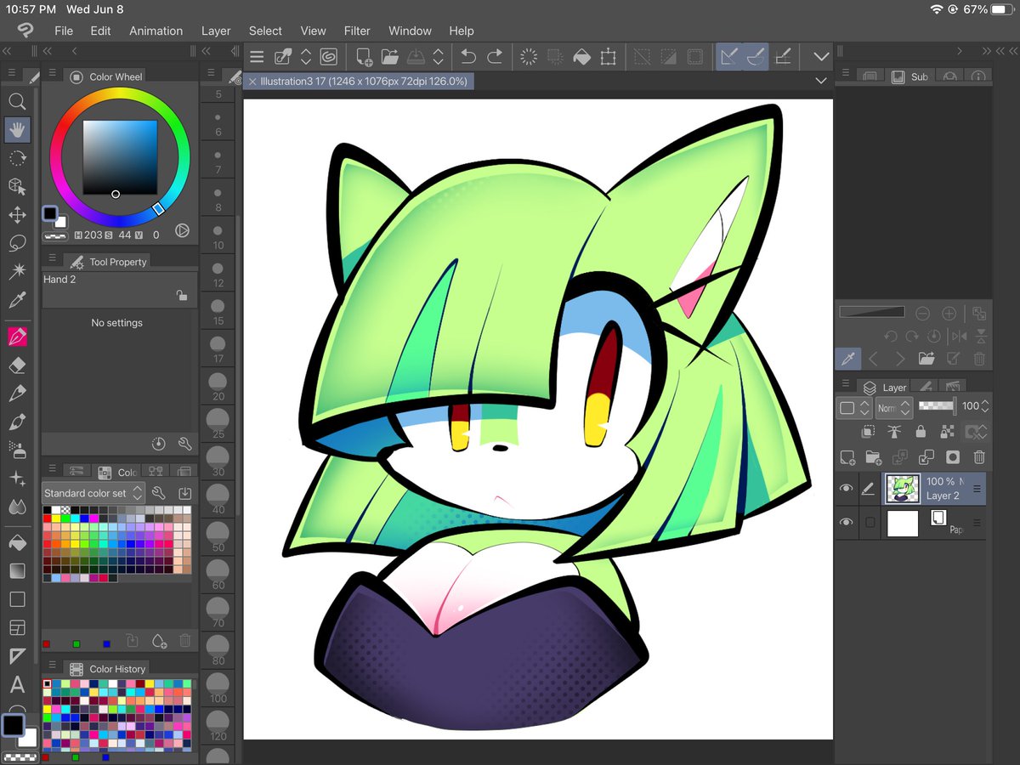Create a new raster layer

[x=847, y=456]
